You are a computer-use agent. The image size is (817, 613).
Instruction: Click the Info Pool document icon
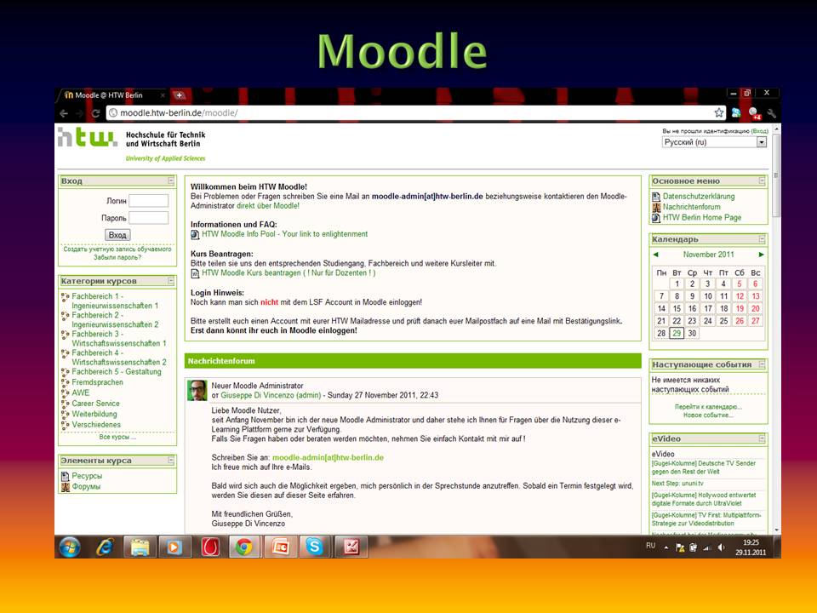point(195,235)
